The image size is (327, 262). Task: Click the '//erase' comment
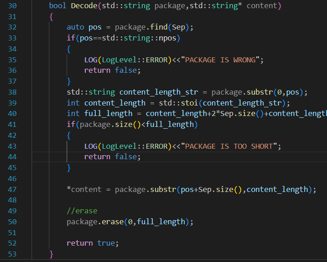[82, 211]
